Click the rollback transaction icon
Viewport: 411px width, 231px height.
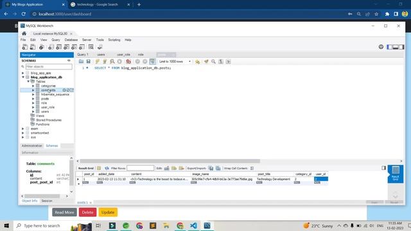[145, 62]
